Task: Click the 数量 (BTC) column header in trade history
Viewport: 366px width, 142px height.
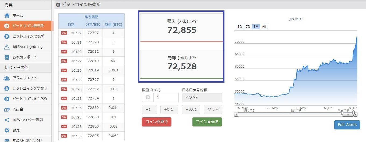Action: pyautogui.click(x=114, y=25)
